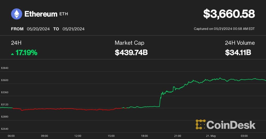The height and width of the screenshot is (139, 266).
Task: Click the $34.11B volume value
Action: (238, 53)
